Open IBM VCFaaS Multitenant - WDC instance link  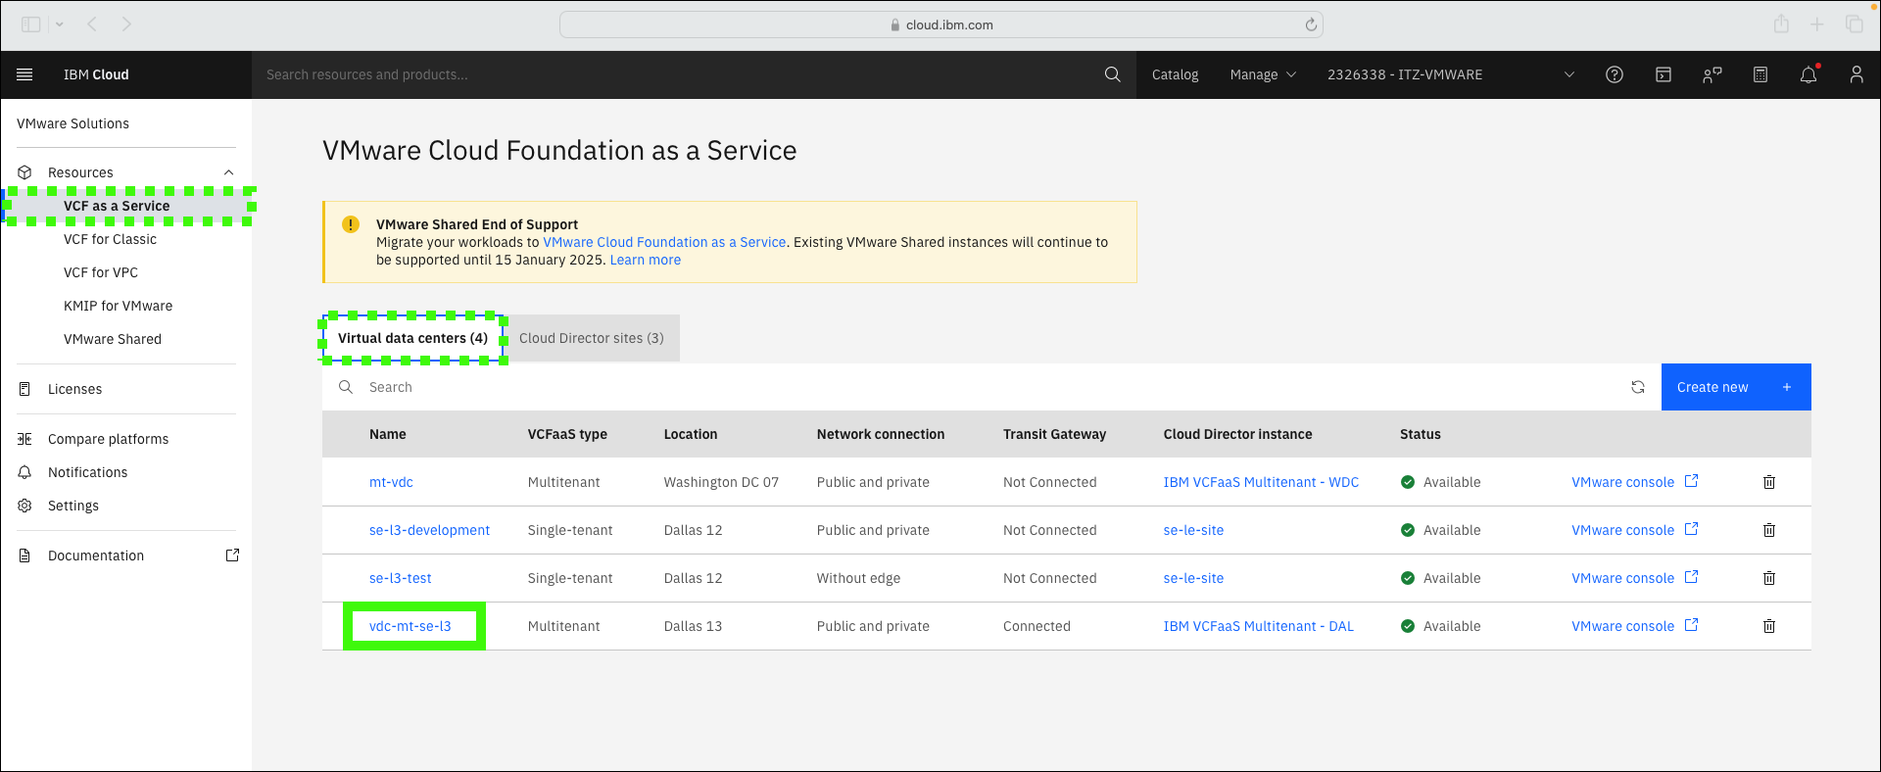[x=1261, y=482]
